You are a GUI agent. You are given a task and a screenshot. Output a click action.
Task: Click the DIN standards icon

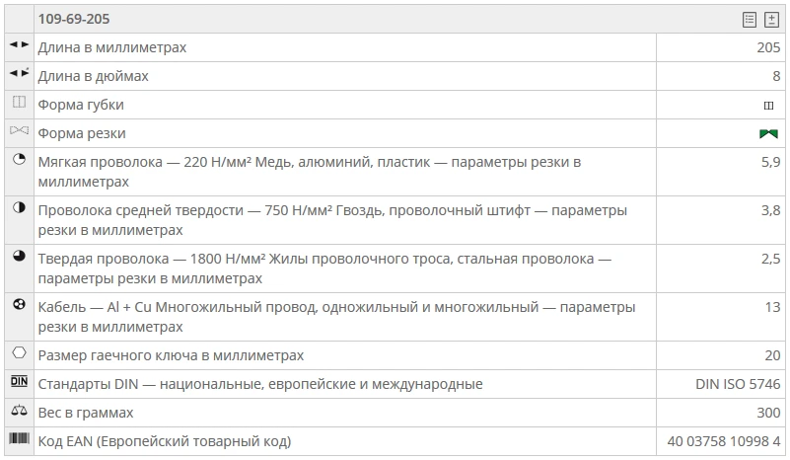pos(19,382)
